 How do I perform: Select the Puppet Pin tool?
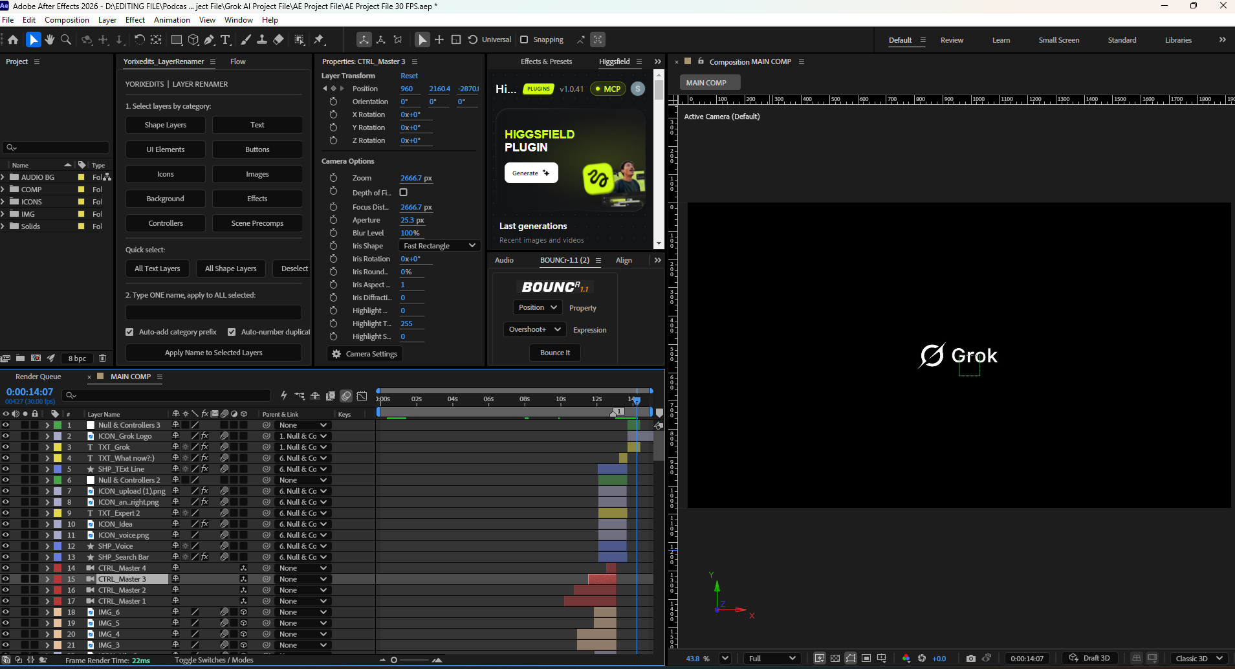coord(319,39)
